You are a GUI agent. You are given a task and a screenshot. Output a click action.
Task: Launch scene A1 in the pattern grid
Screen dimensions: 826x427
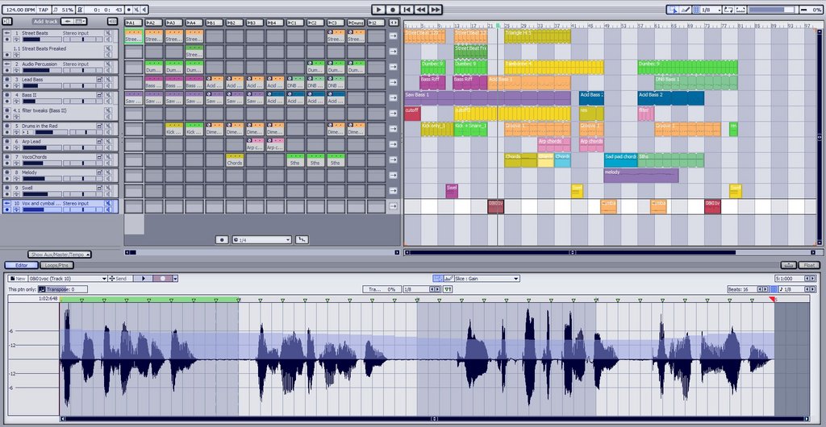(133, 23)
